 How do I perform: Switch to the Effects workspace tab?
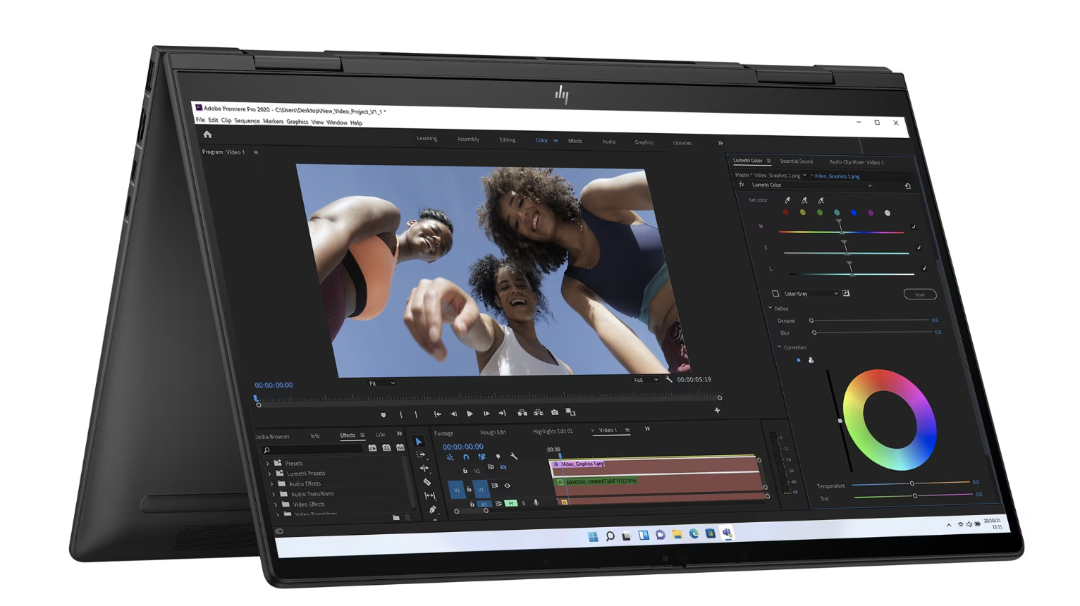[575, 141]
